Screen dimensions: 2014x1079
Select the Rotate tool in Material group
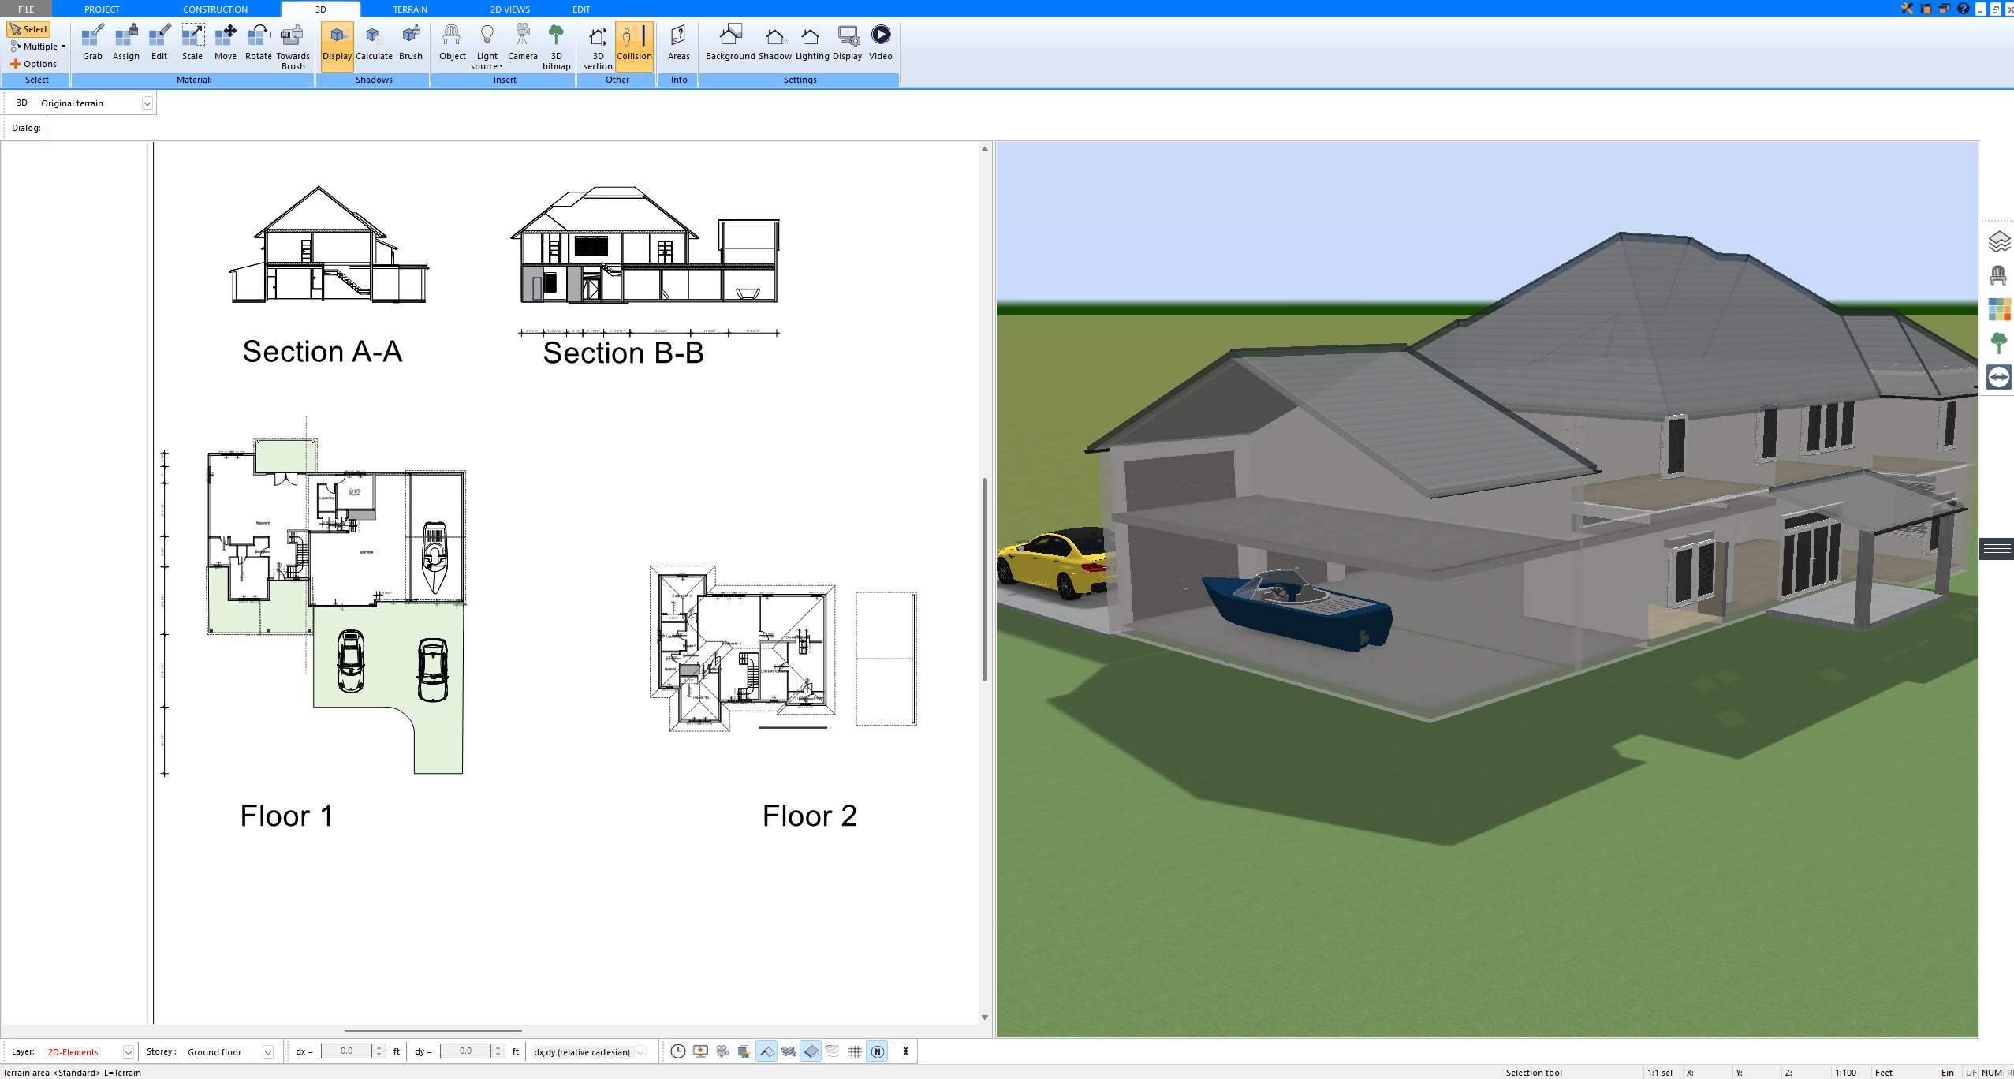(257, 43)
